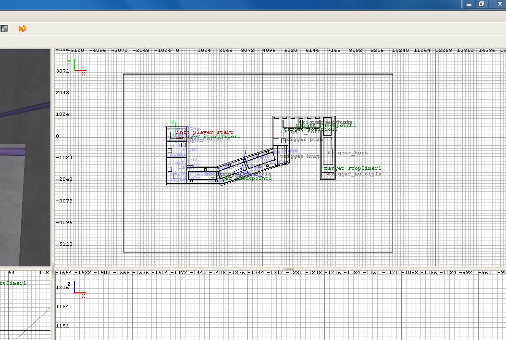
Task: Select trigger_hurt in the right corridor
Action: 348,153
